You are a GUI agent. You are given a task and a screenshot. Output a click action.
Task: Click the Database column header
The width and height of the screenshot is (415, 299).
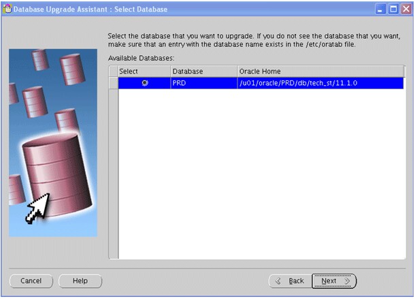(204, 72)
